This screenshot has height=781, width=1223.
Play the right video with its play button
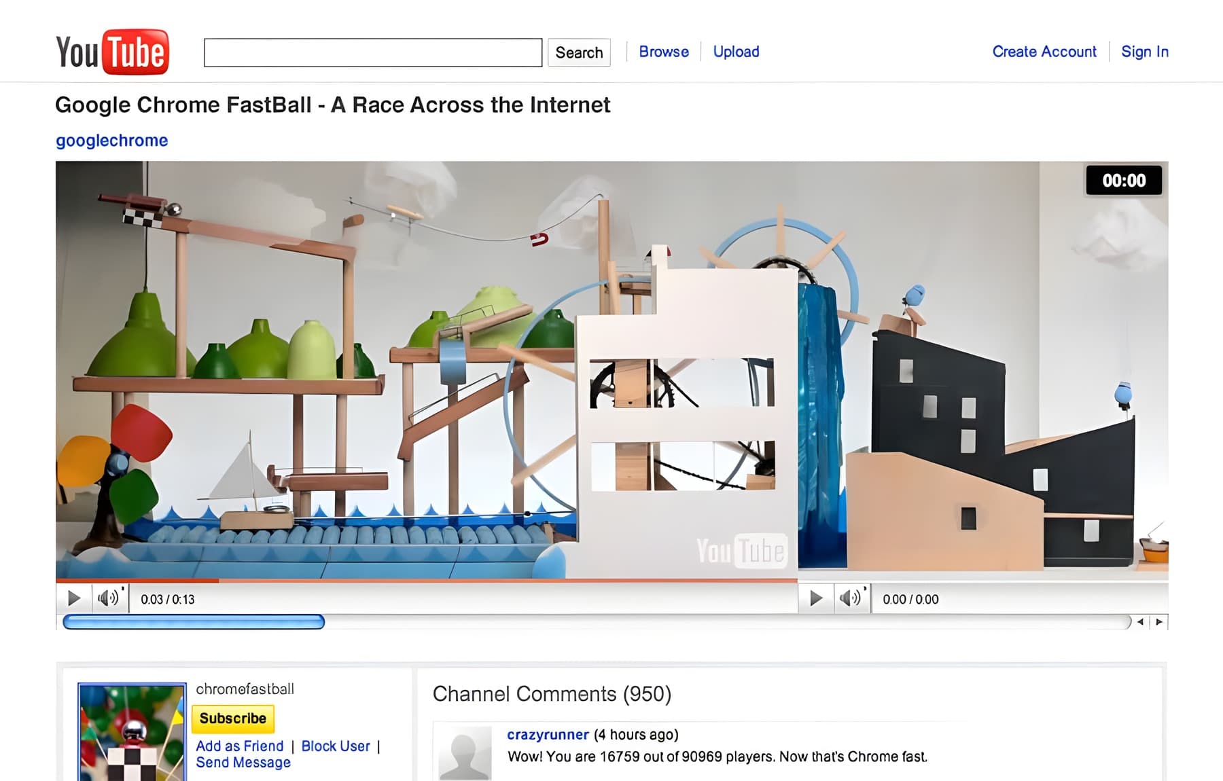pyautogui.click(x=816, y=598)
